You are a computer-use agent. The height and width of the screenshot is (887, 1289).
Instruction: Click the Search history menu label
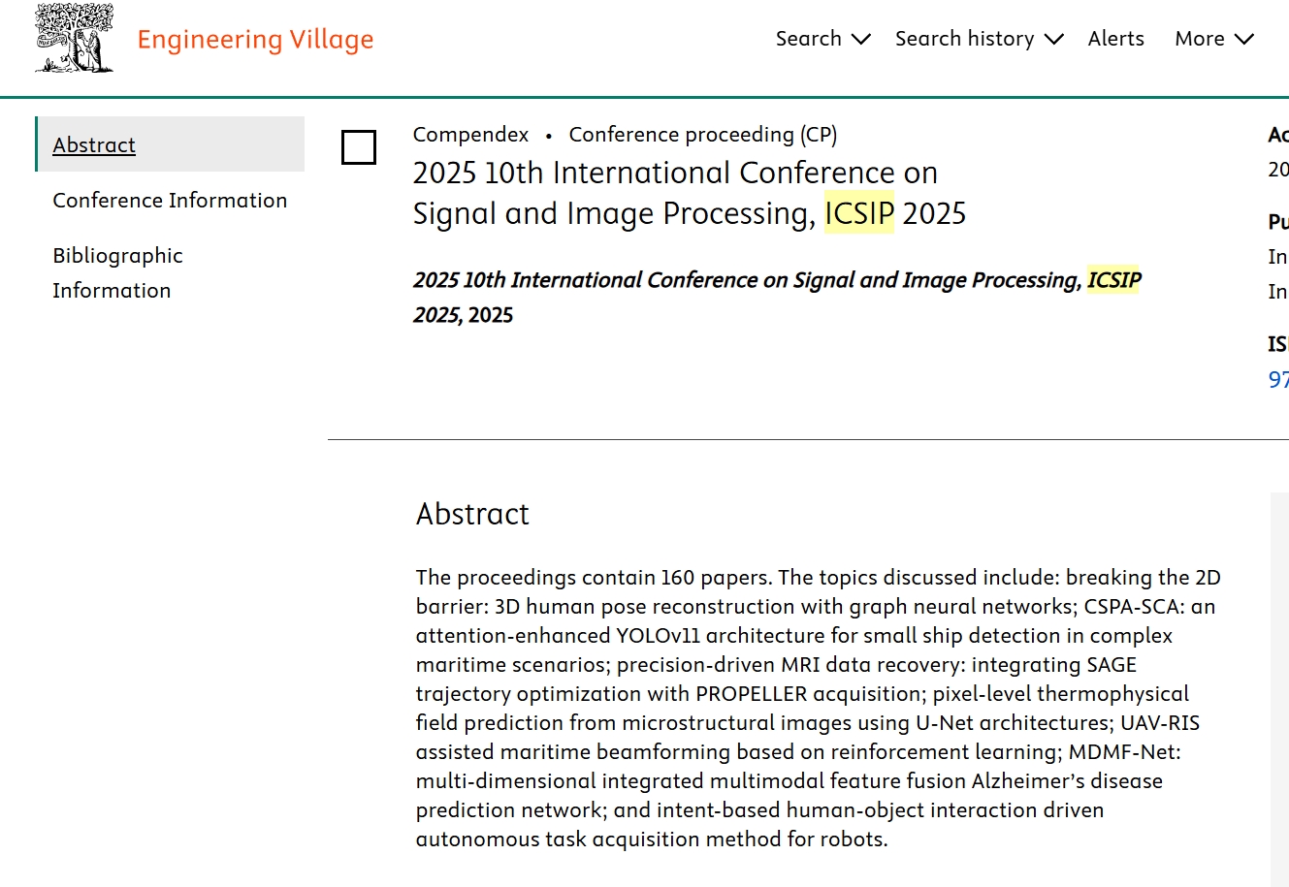(964, 39)
